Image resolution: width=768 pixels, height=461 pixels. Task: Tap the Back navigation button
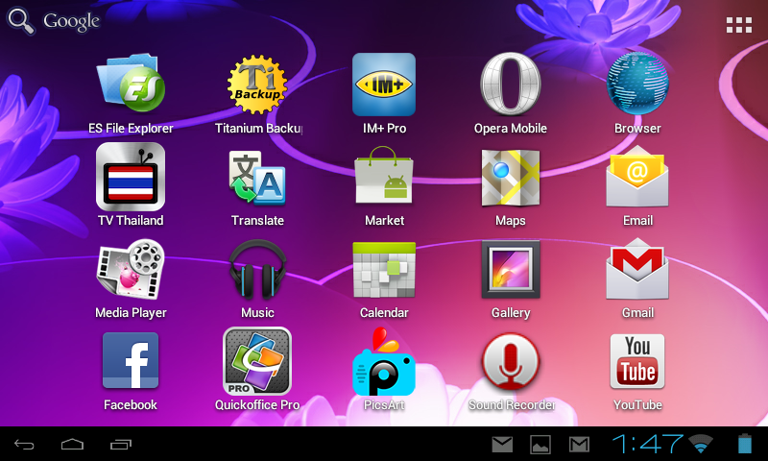[23, 445]
